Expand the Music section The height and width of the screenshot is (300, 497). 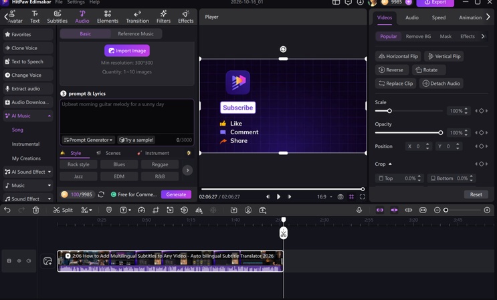(49, 186)
